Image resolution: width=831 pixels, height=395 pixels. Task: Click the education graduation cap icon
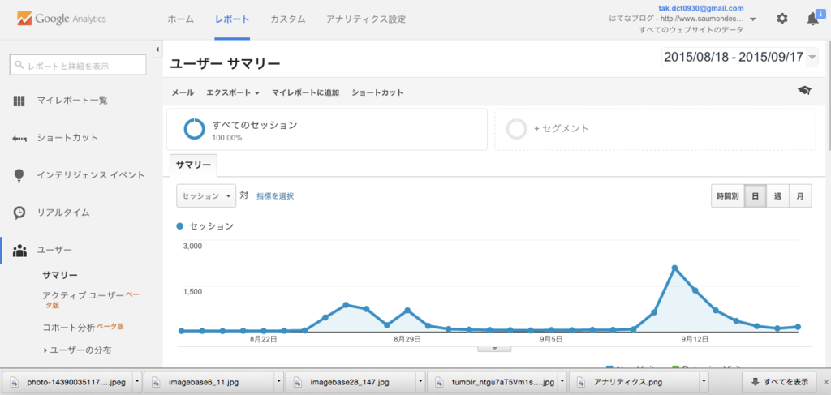point(804,91)
